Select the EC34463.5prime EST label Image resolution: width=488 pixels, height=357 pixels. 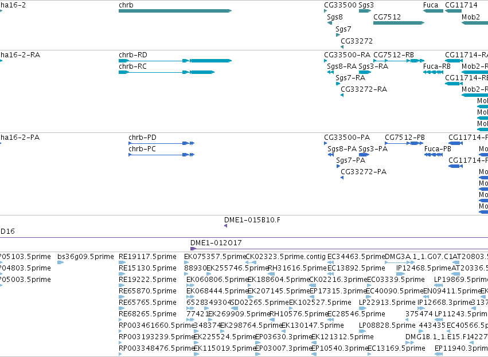356,257
